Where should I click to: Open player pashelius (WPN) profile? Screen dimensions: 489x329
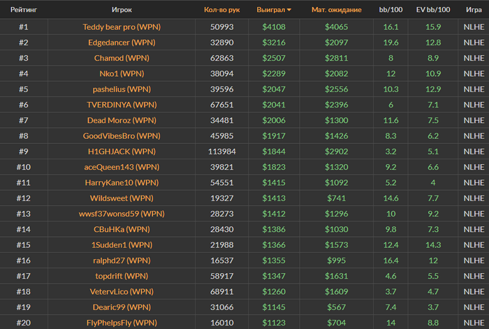click(x=122, y=89)
